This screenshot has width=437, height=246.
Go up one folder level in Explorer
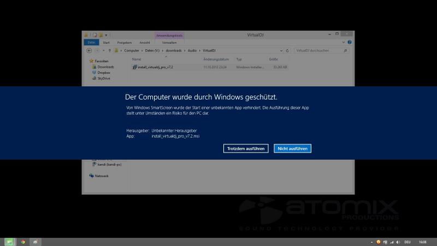point(110,50)
